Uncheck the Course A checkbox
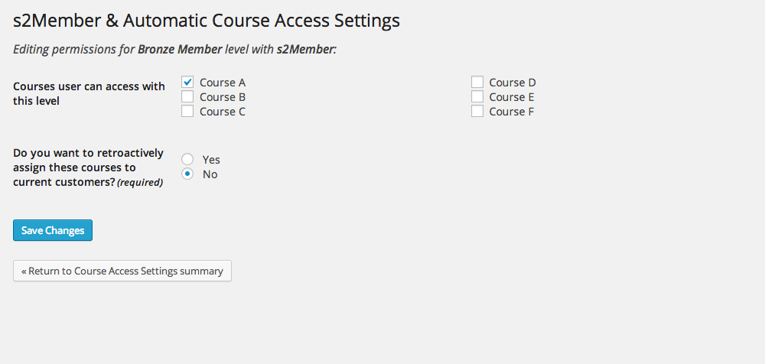Image resolution: width=765 pixels, height=364 pixels. point(187,82)
